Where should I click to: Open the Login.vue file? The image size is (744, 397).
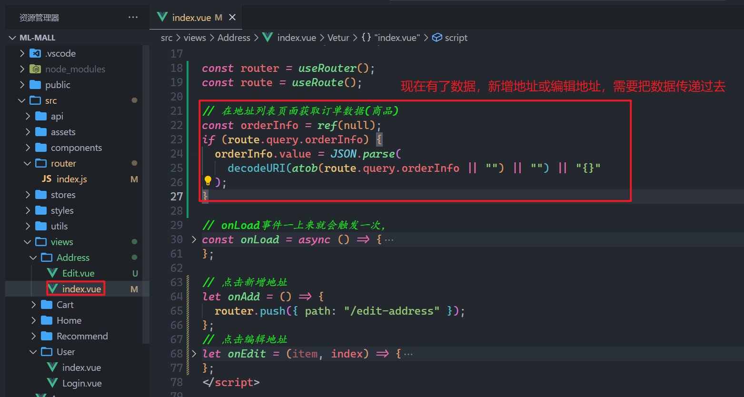tap(82, 383)
